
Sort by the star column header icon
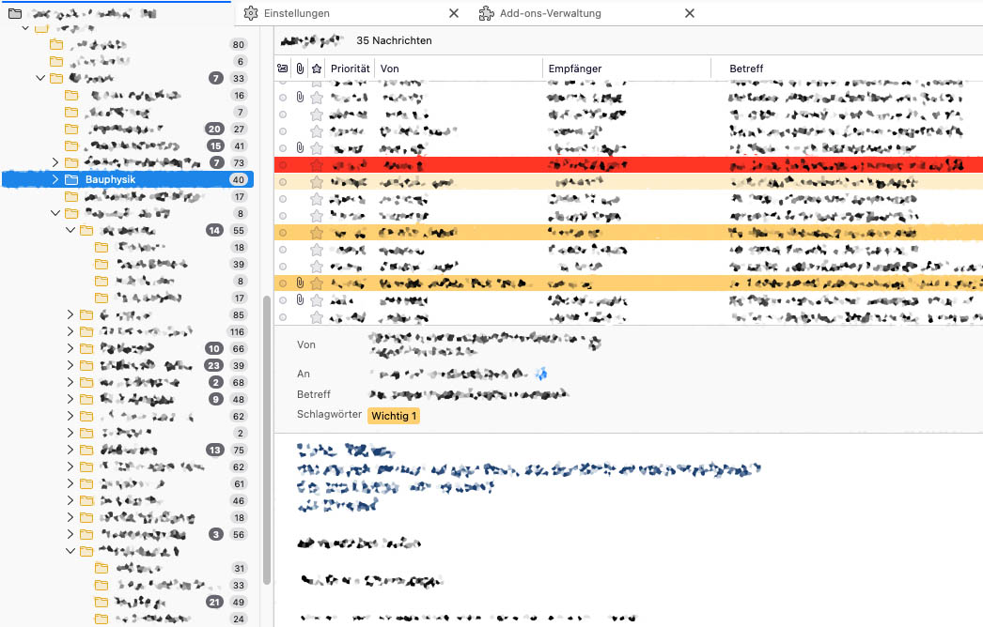pos(317,69)
